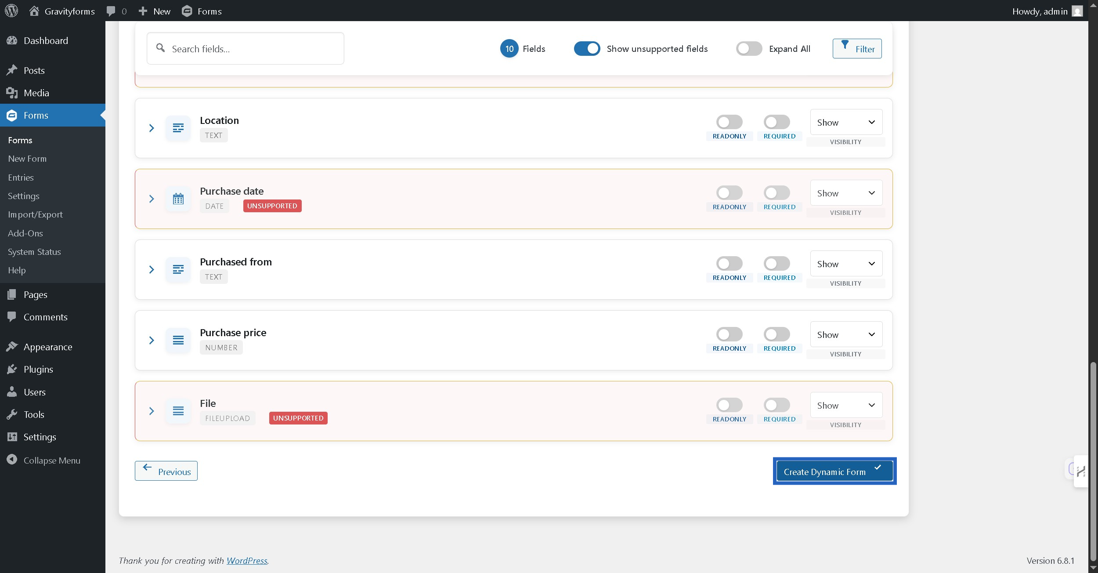The width and height of the screenshot is (1098, 573).
Task: Enable Expand All
Action: click(748, 49)
